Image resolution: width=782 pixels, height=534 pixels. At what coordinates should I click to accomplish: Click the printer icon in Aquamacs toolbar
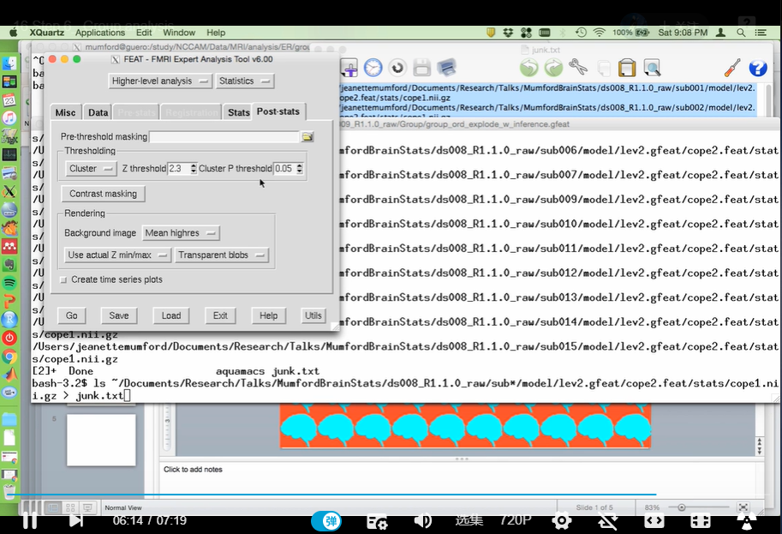tap(446, 68)
